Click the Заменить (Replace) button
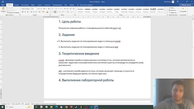Viewport: 194px width, 109px height. tap(172, 10)
